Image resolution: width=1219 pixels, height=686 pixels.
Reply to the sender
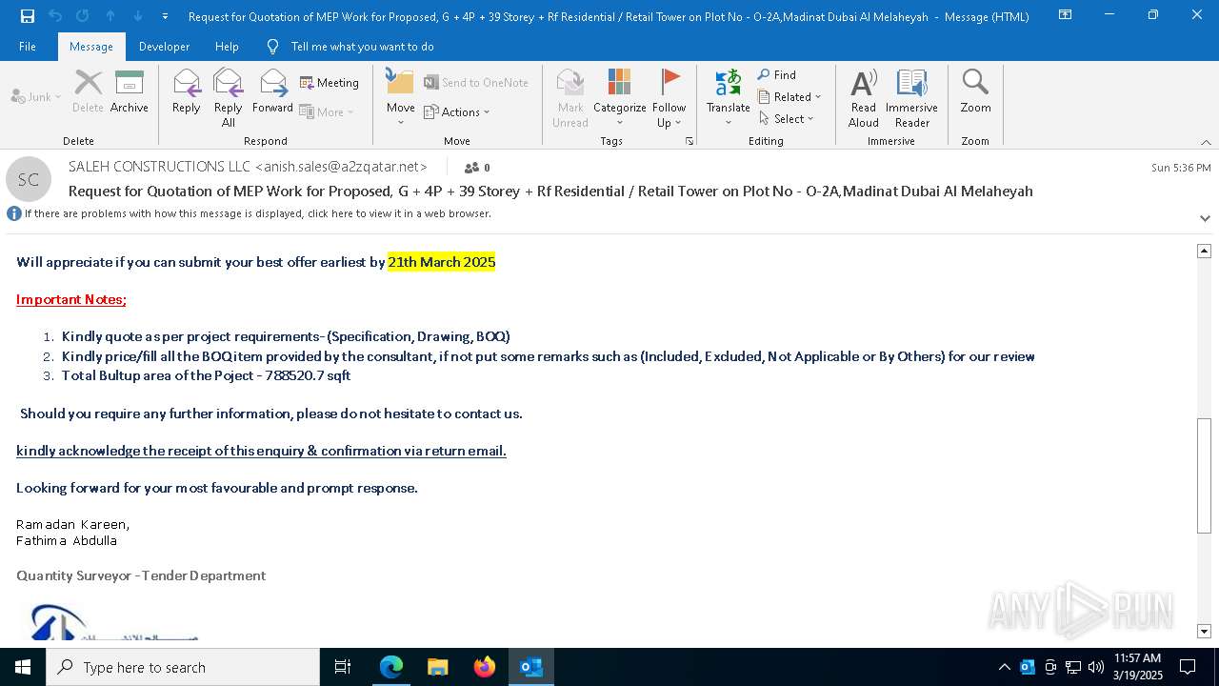(186, 91)
